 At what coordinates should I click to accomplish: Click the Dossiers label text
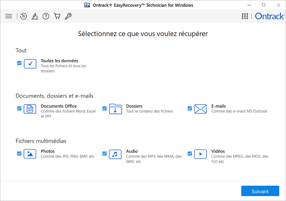point(134,106)
